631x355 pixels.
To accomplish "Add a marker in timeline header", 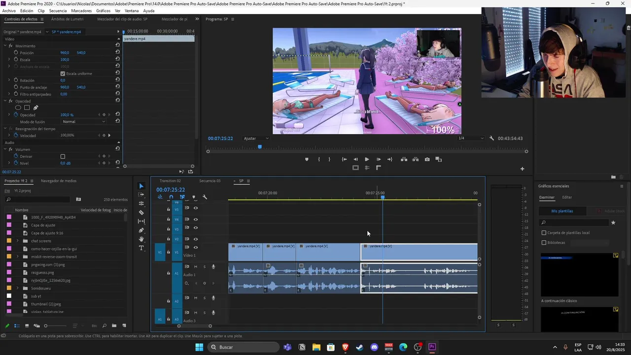I will 194,197.
